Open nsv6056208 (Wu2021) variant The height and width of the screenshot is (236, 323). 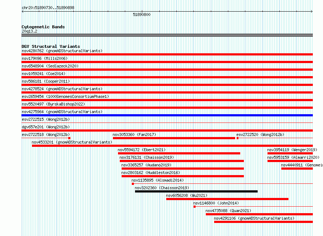[187, 195]
